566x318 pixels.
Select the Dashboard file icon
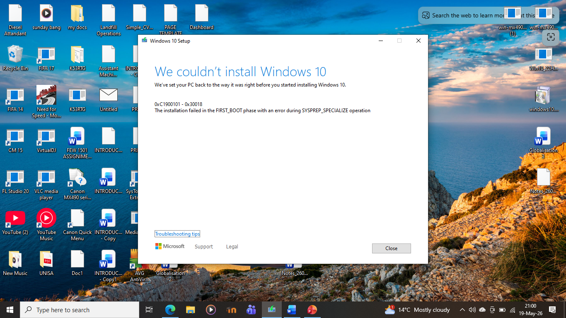201,17
